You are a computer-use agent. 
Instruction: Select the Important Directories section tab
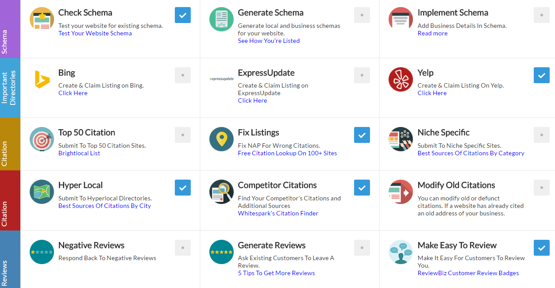pos(10,88)
